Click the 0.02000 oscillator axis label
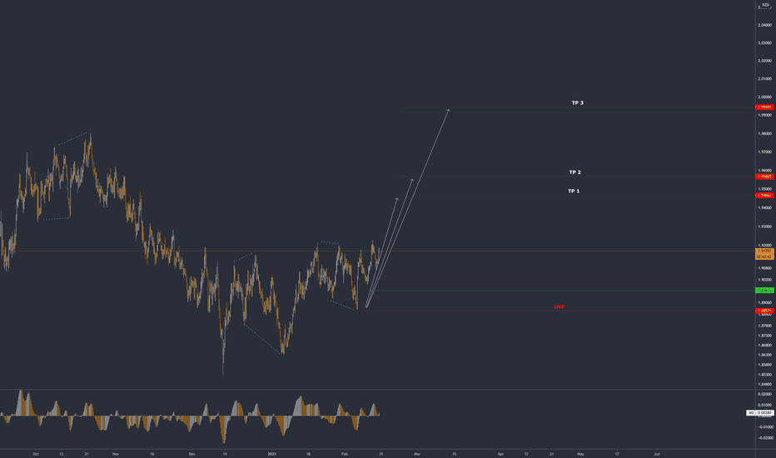This screenshot has height=458, width=776. click(x=765, y=394)
